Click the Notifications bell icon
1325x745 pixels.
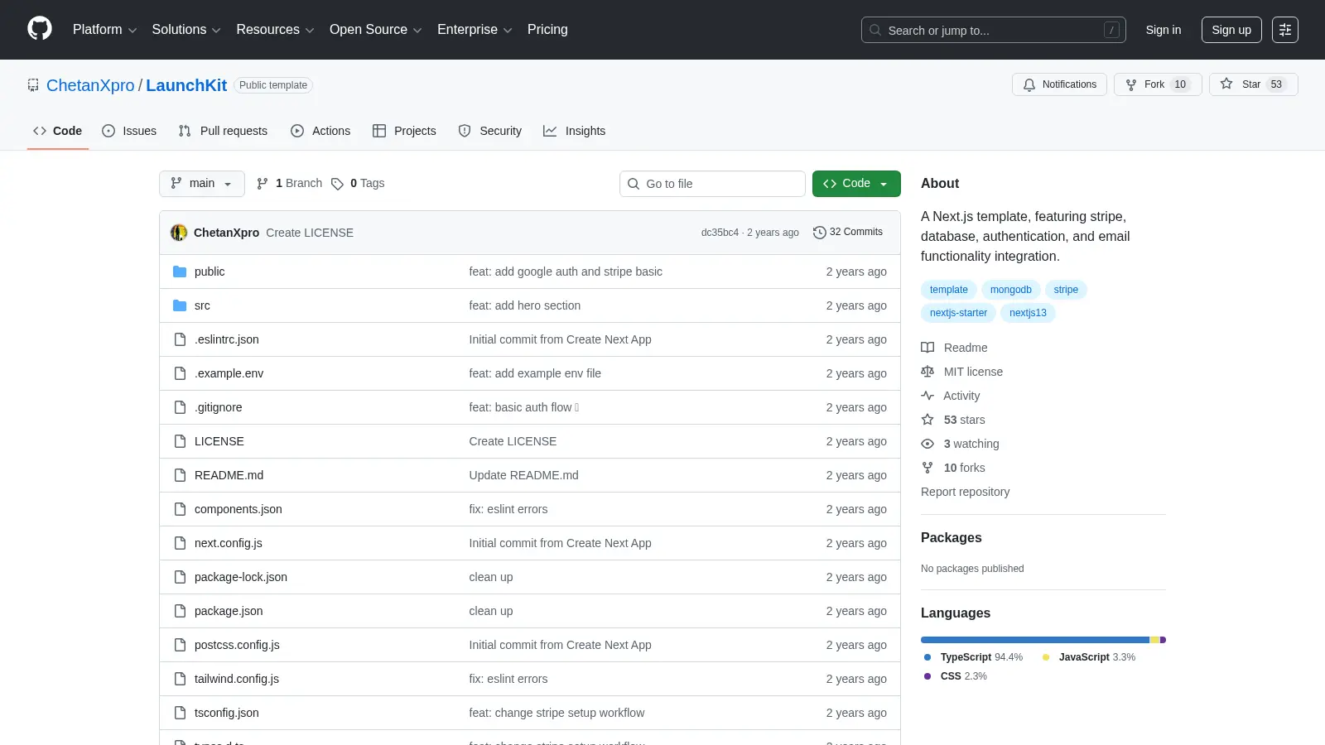coord(1029,84)
